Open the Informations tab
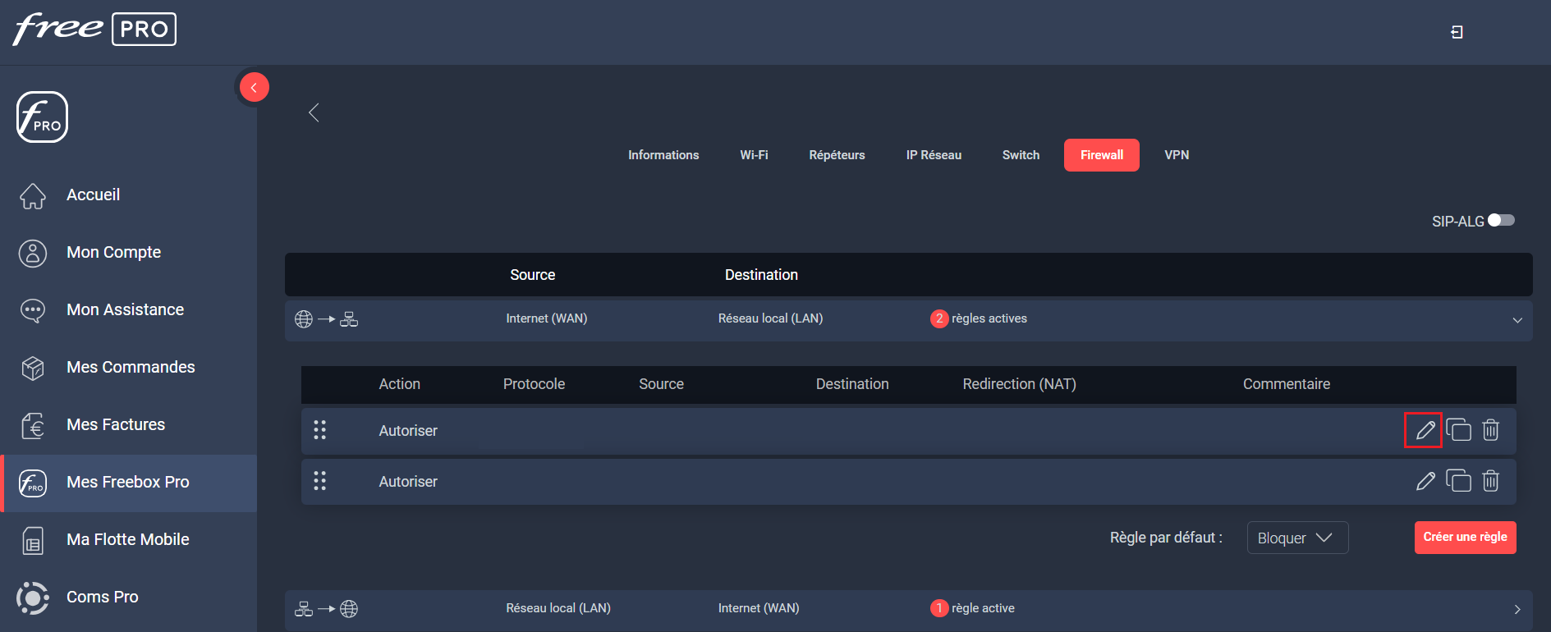Image resolution: width=1551 pixels, height=632 pixels. (663, 155)
